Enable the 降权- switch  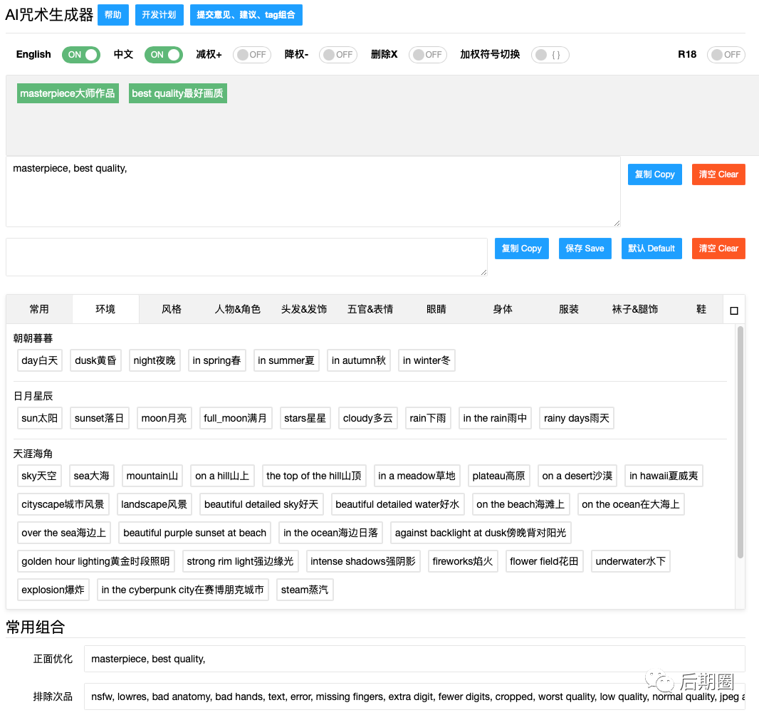coord(338,55)
